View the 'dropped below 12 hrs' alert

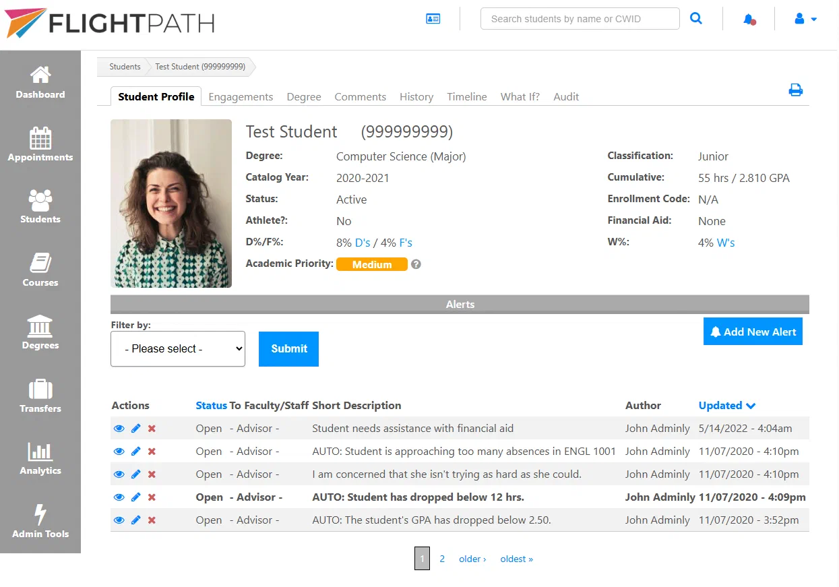coord(119,497)
